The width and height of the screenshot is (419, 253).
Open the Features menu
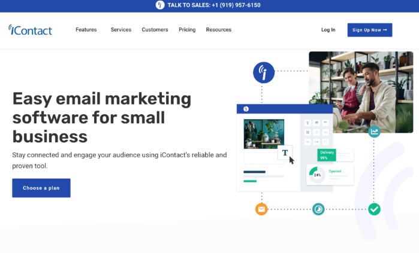coord(86,29)
